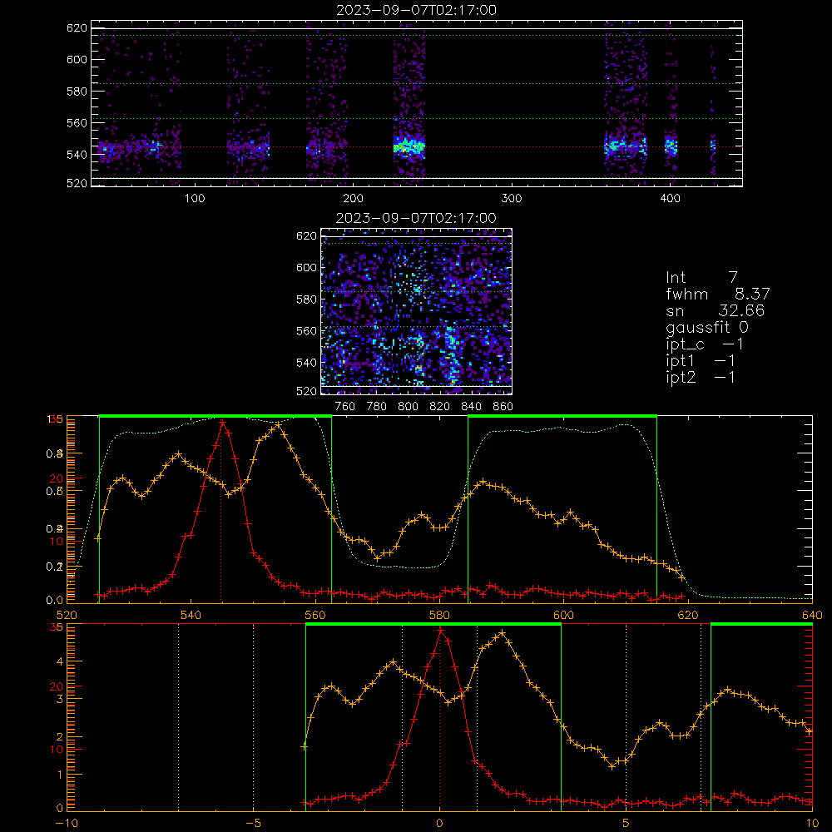Select the 'gaussfit 0' readout line
This screenshot has width=832, height=832.
706,327
